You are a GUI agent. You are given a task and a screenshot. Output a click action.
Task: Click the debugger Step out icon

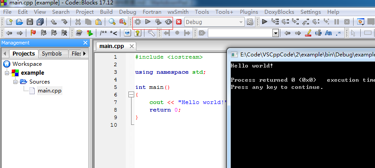pos(306,22)
